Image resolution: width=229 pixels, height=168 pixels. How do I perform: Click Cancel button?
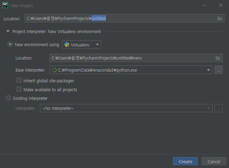214,161
